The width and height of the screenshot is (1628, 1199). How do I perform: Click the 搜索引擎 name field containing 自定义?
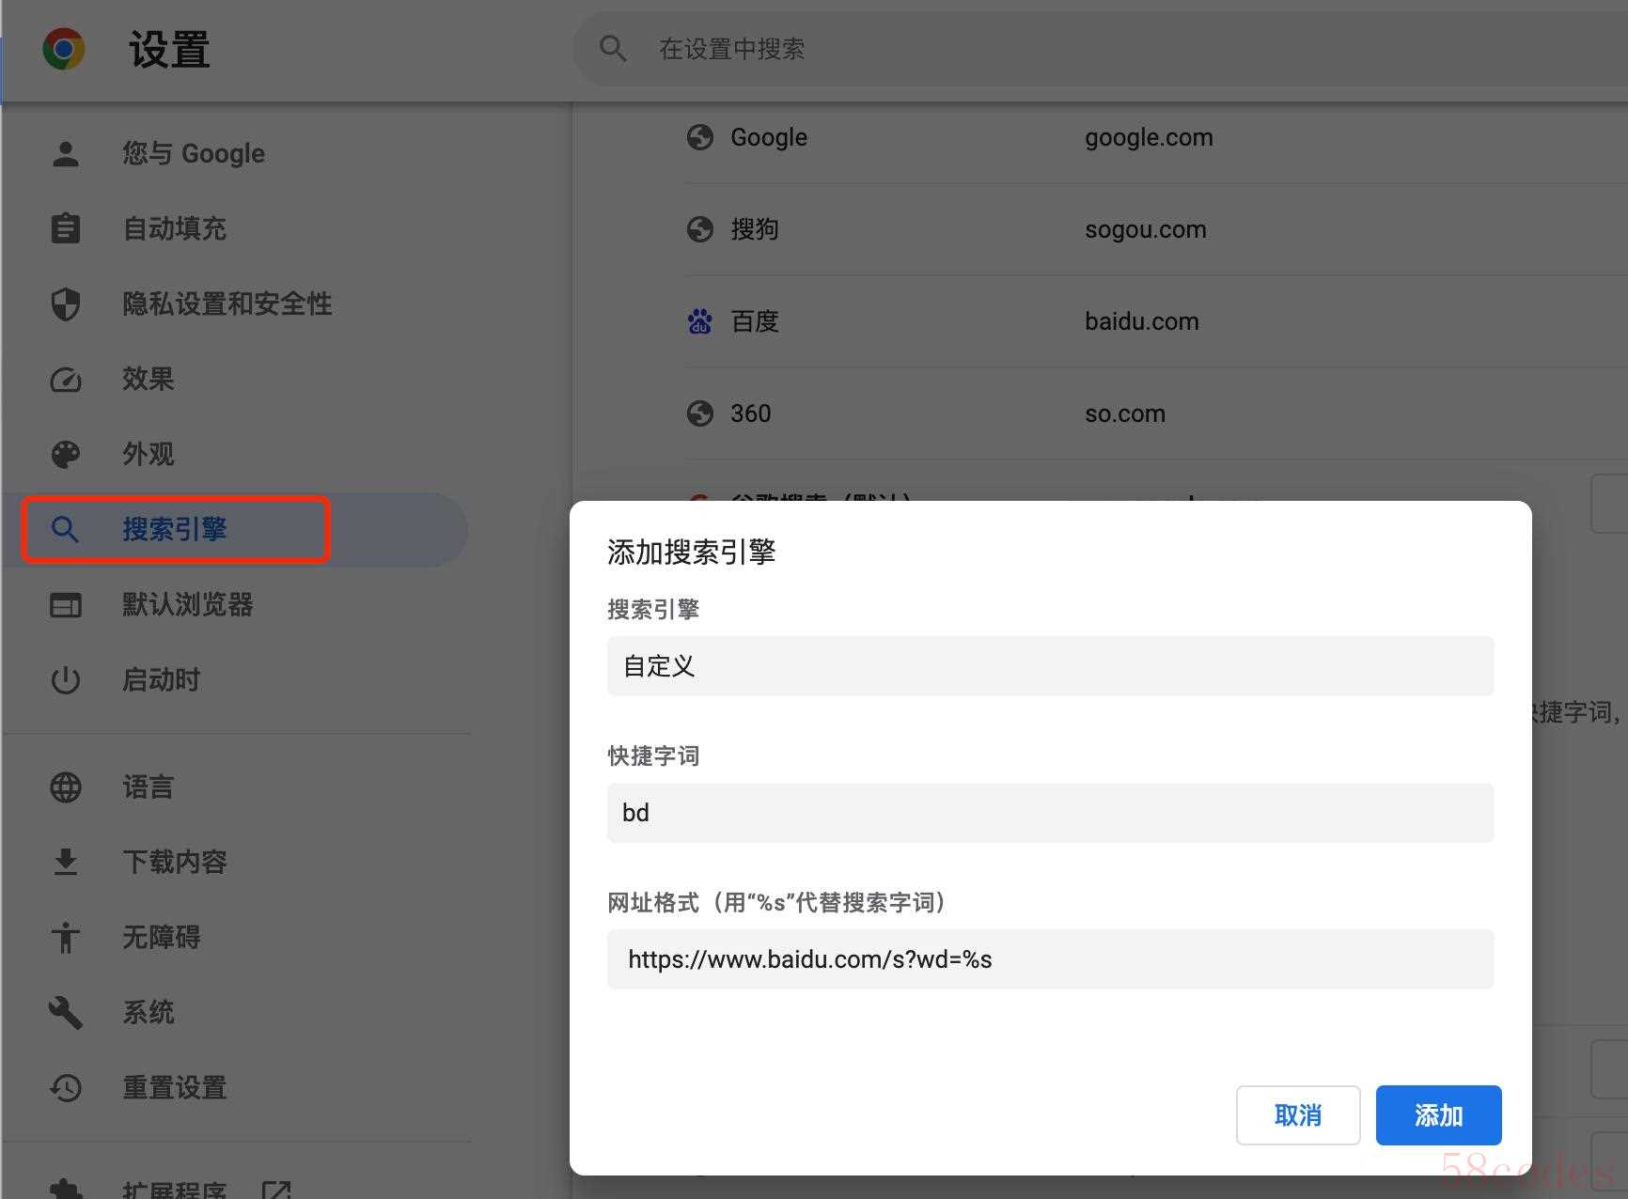[1050, 666]
